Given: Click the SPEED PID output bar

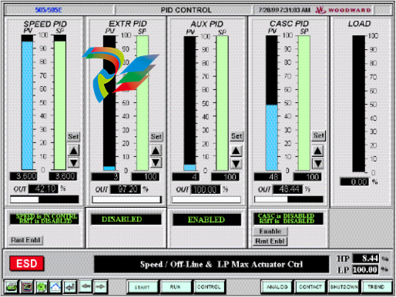Looking at the screenshot, I should pos(45,199).
